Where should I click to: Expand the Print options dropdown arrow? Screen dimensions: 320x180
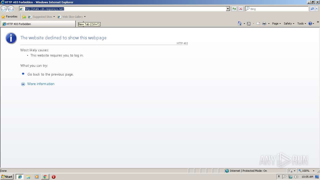(x=269, y=23)
